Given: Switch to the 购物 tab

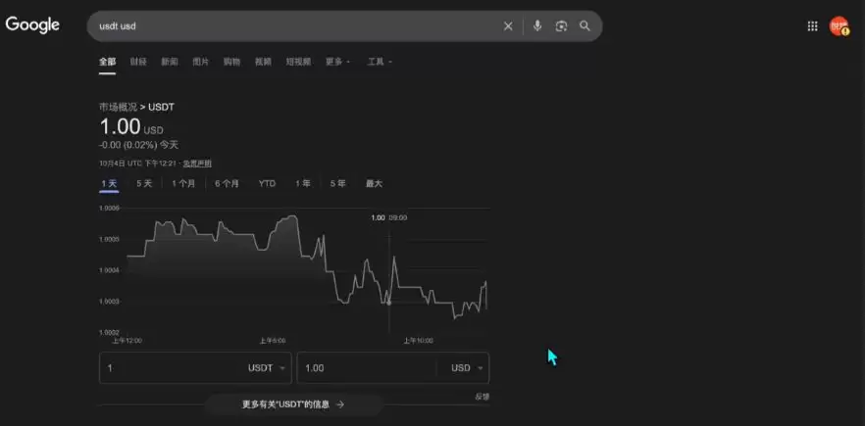Looking at the screenshot, I should click(231, 62).
